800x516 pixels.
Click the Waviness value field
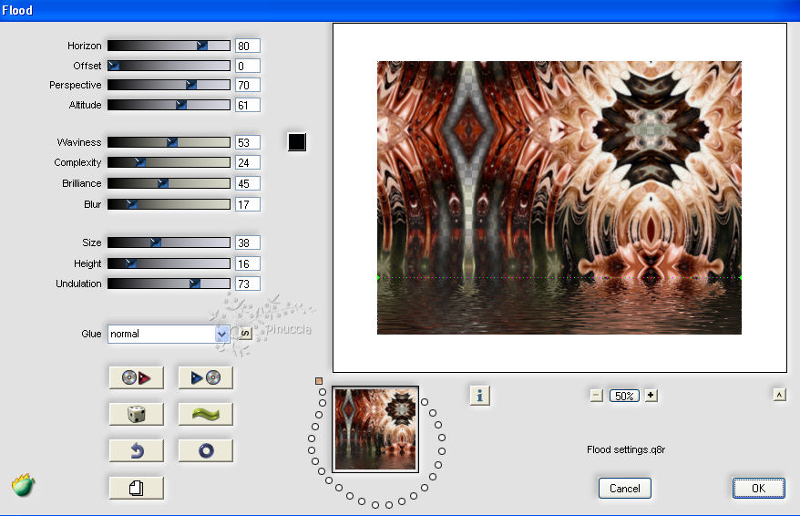pos(248,142)
